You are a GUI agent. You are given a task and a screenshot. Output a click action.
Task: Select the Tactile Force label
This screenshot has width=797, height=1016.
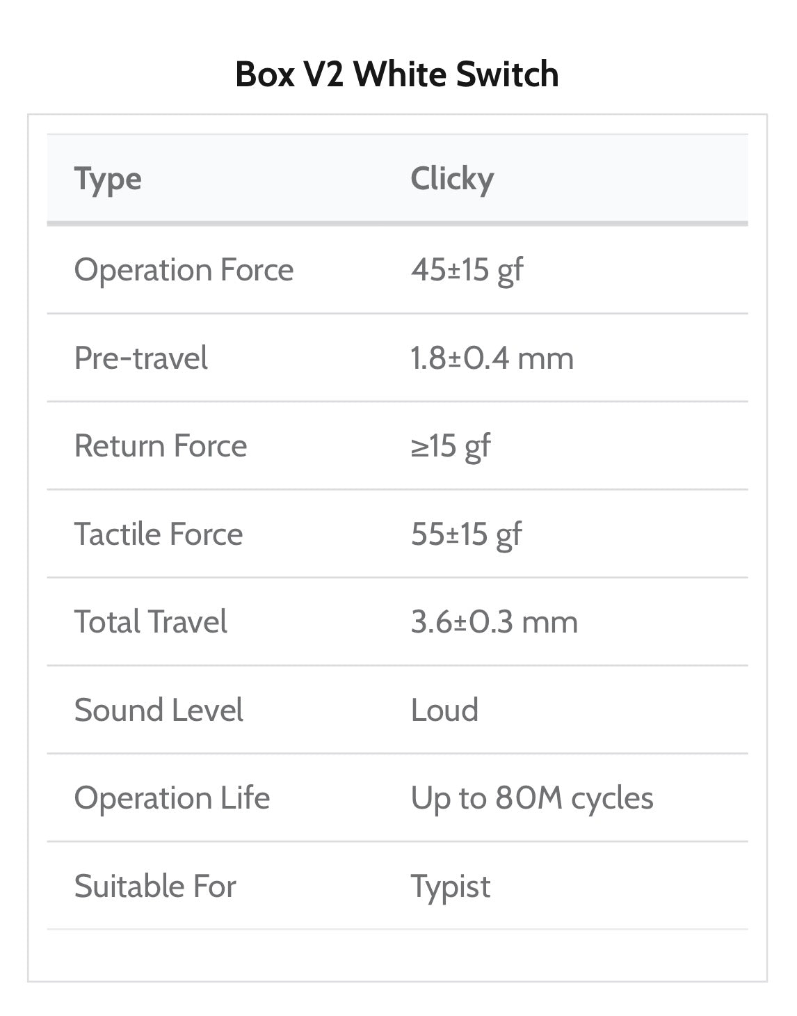[159, 534]
